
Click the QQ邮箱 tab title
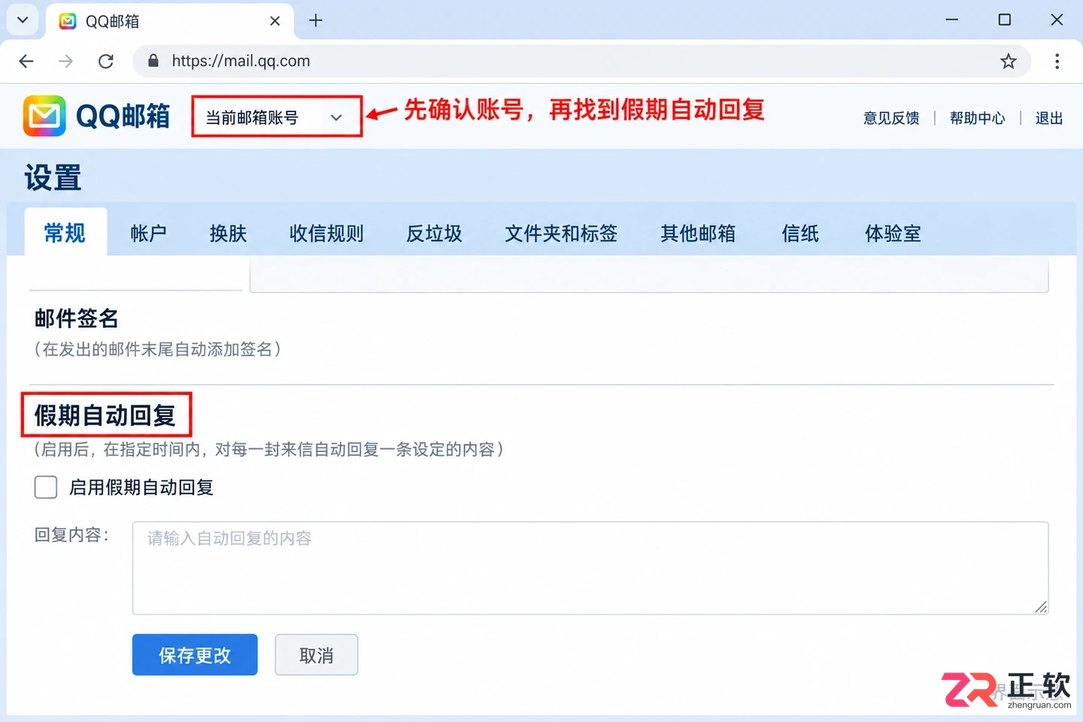(113, 21)
